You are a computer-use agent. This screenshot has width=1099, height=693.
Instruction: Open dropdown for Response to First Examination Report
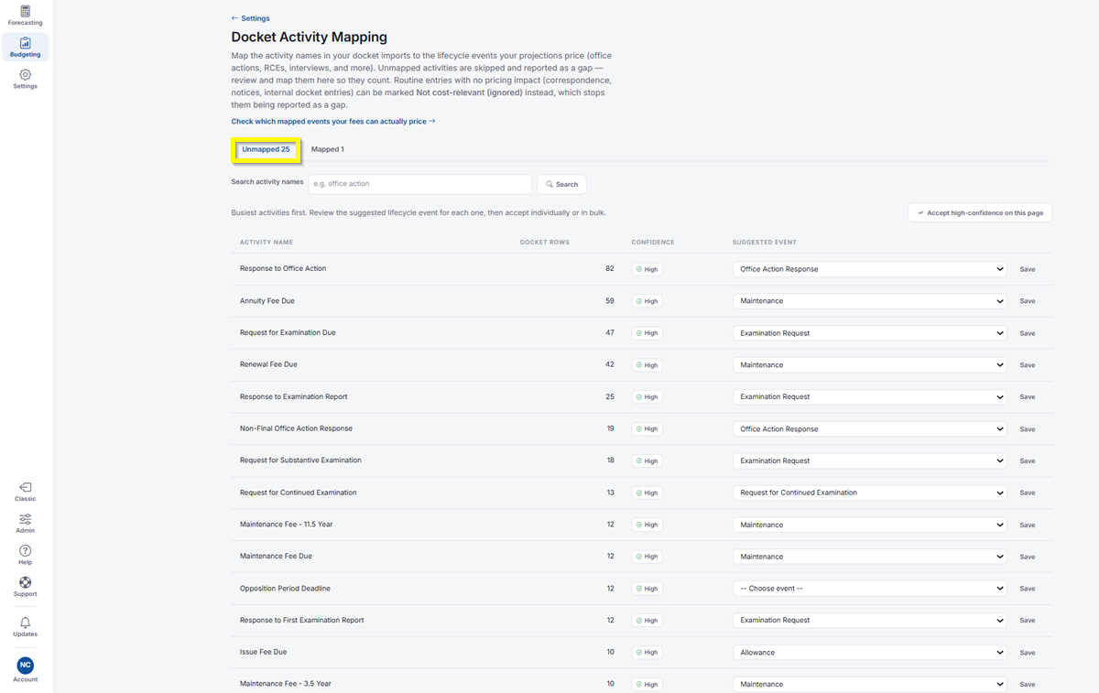pos(870,620)
